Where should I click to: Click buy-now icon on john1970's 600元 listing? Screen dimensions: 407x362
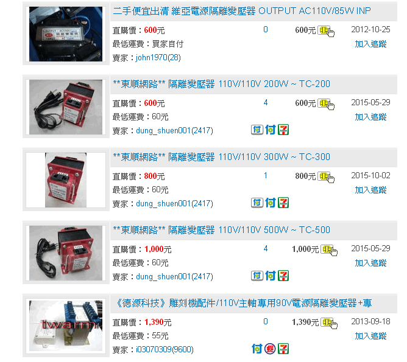pyautogui.click(x=326, y=31)
